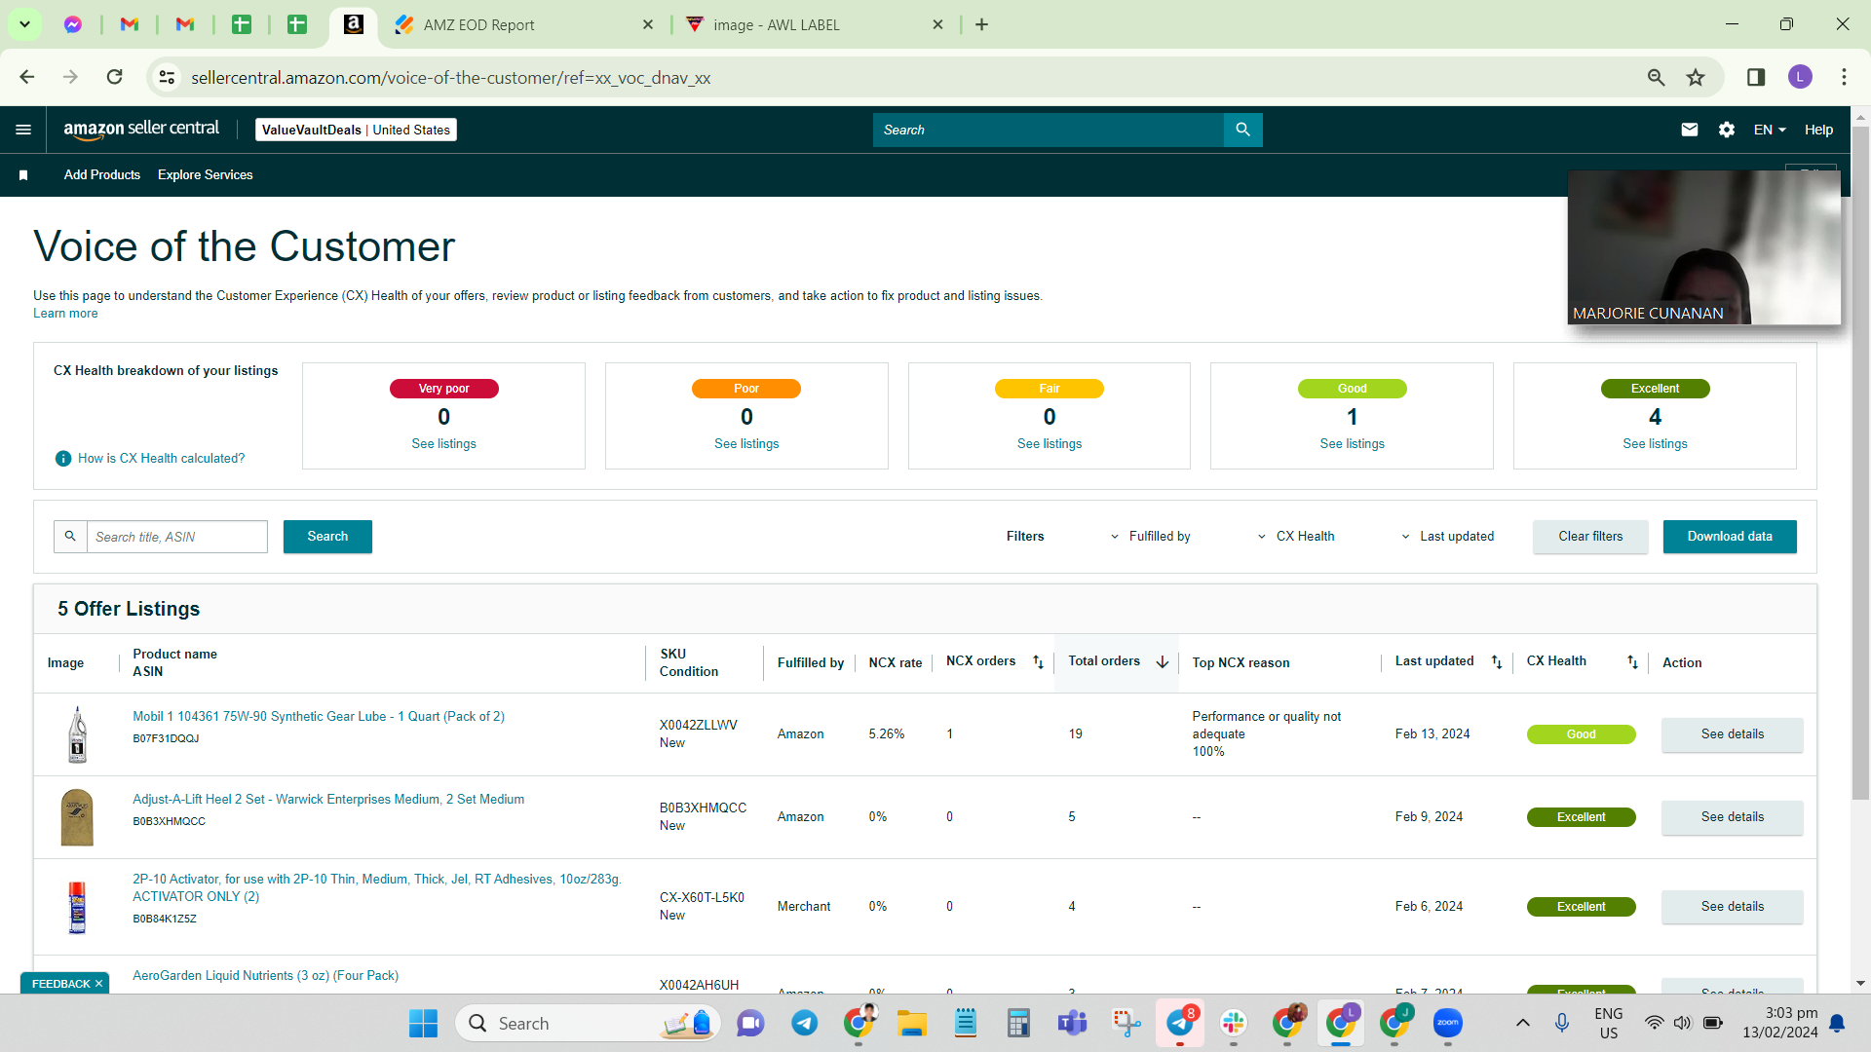Expand the Fulfilled by filter
The width and height of the screenshot is (1871, 1052).
coord(1150,537)
